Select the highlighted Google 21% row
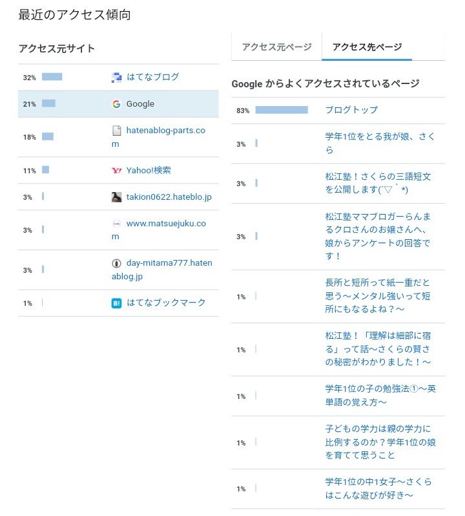 click(118, 104)
